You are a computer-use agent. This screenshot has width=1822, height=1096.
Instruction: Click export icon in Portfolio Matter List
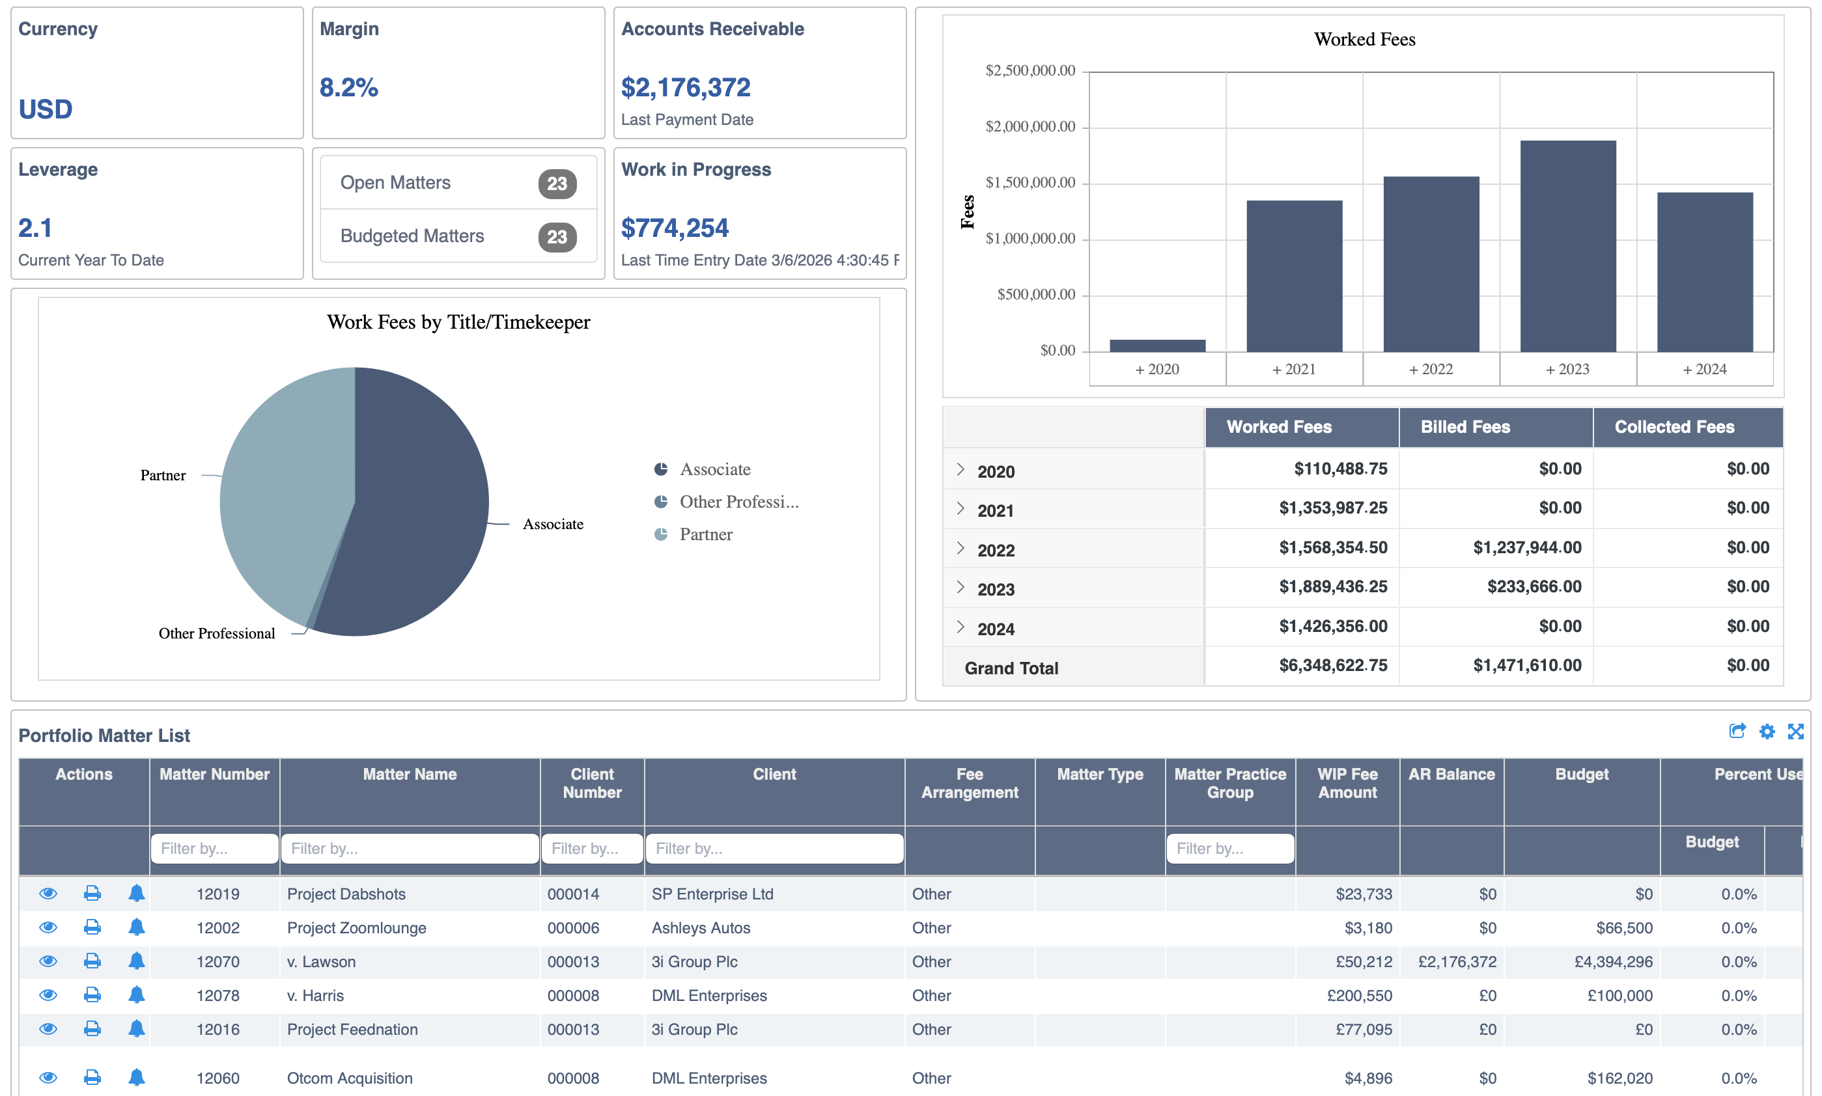1737,731
